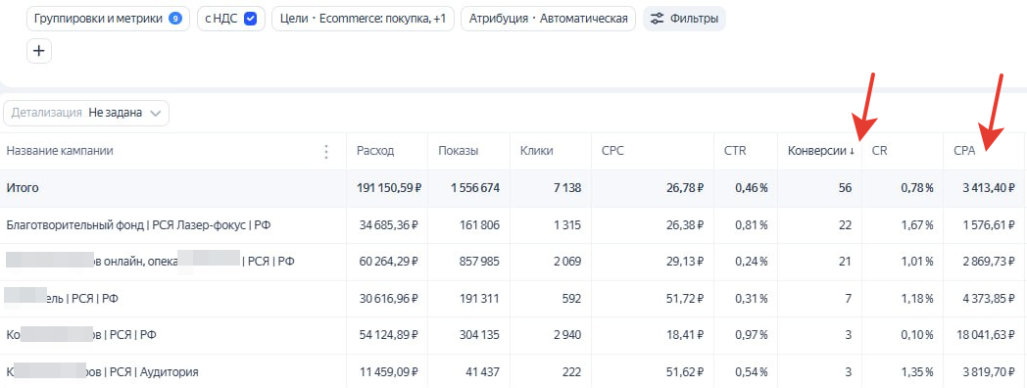
Task: Select the campaign ending in РСЯ | Аудитория
Action: pyautogui.click(x=102, y=372)
